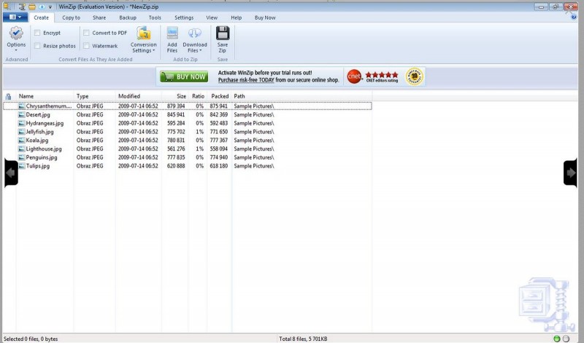
Task: Select the Lighthouse.jpg file name
Action: [x=44, y=149]
